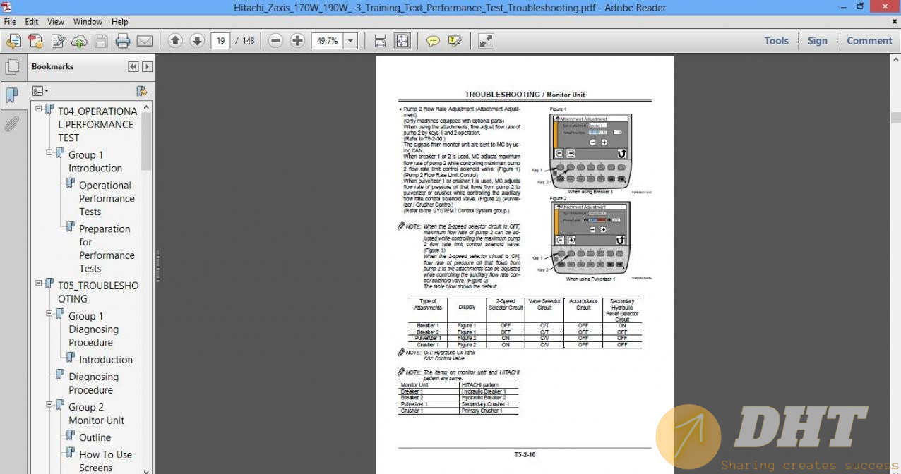The height and width of the screenshot is (474, 901).
Task: Open the Help menu
Action: pos(120,22)
